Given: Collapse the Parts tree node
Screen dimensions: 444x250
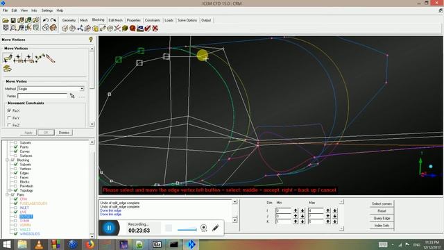Looking at the screenshot, I should [x=8, y=194].
